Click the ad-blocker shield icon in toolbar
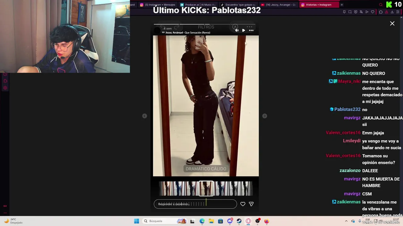This screenshot has height=226, width=403. coord(355,12)
